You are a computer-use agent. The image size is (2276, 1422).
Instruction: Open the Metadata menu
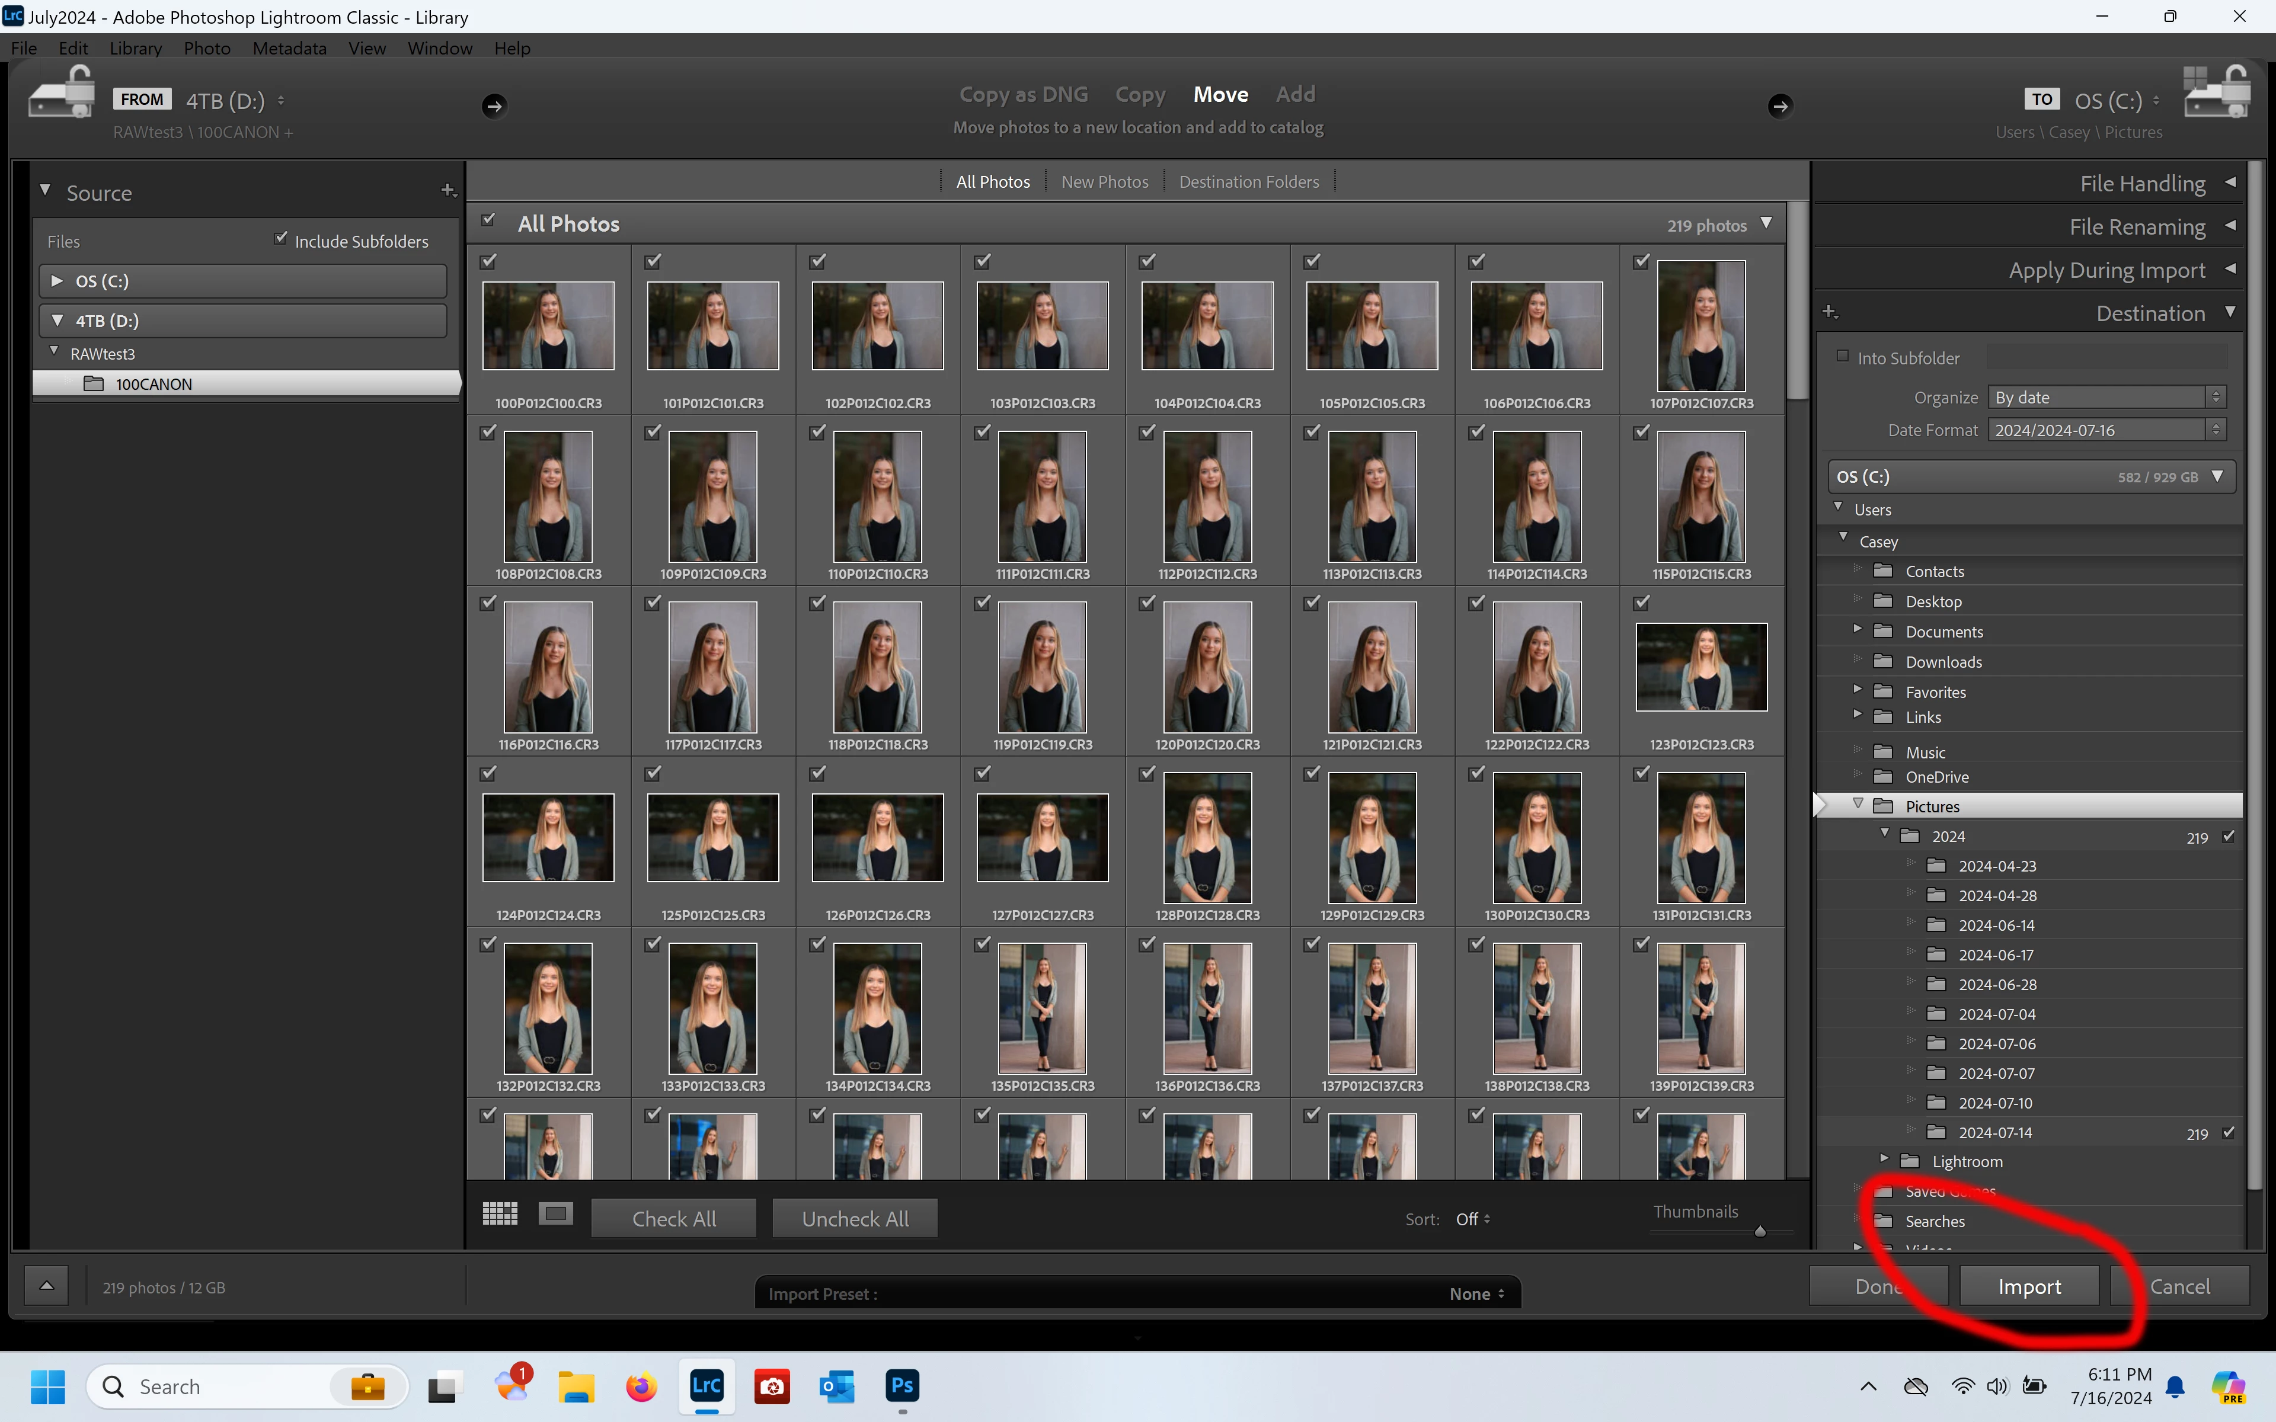coord(289,48)
